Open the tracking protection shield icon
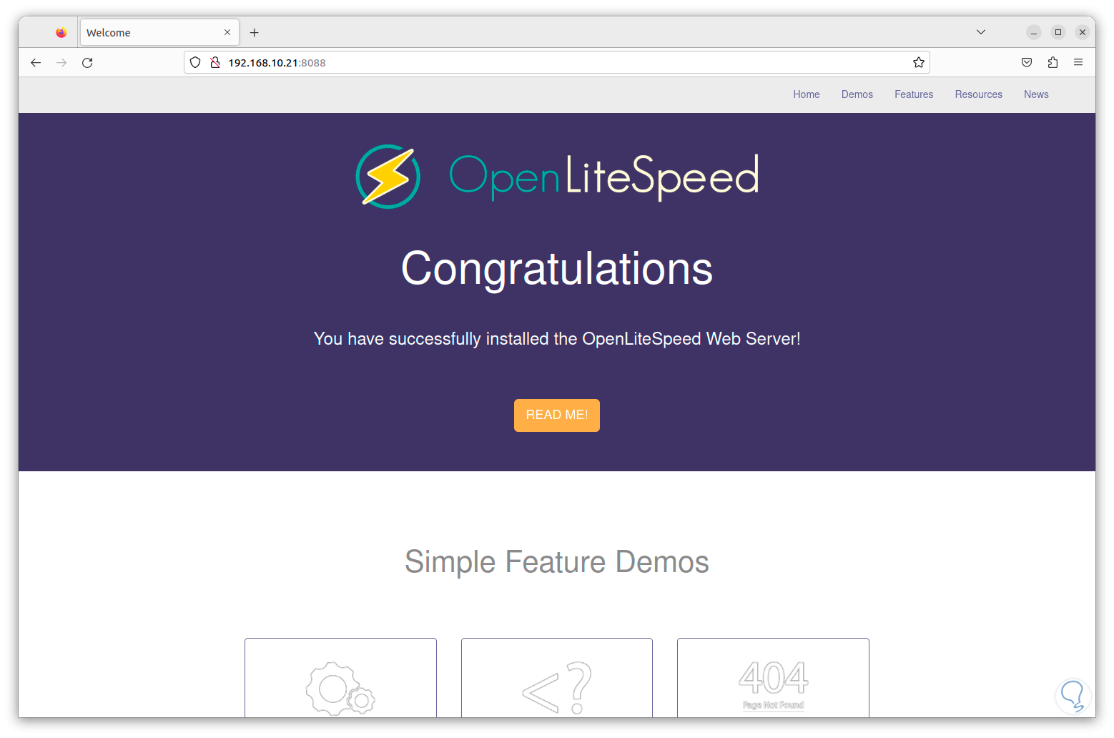Screen dimensions: 1114x738 [x=195, y=63]
